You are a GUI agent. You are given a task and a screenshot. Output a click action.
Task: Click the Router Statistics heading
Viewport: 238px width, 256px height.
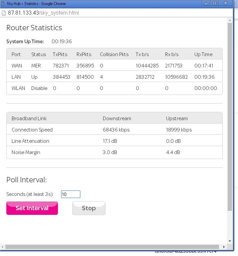(34, 28)
